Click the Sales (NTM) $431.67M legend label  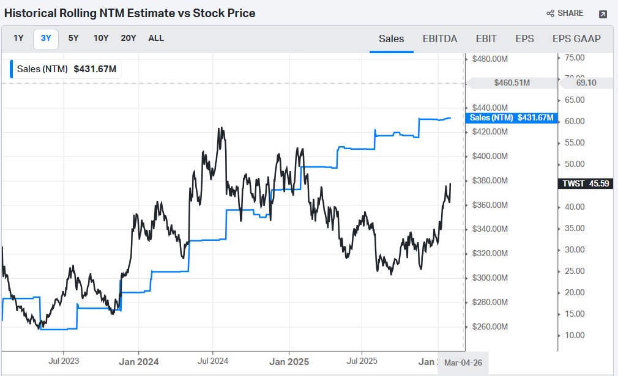pos(65,69)
